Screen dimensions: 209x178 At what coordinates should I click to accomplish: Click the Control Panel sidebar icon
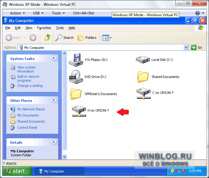click(x=13, y=128)
